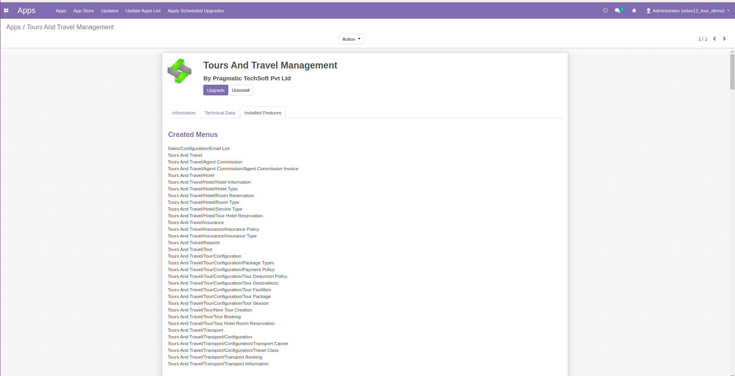Click the Upgrade button

pos(216,90)
